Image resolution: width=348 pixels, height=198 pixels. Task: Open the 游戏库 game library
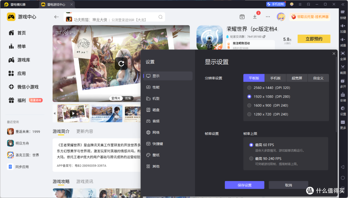(x=19, y=60)
